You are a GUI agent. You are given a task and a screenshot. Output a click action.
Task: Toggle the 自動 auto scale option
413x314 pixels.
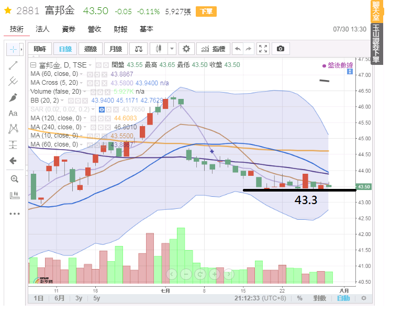(343, 298)
